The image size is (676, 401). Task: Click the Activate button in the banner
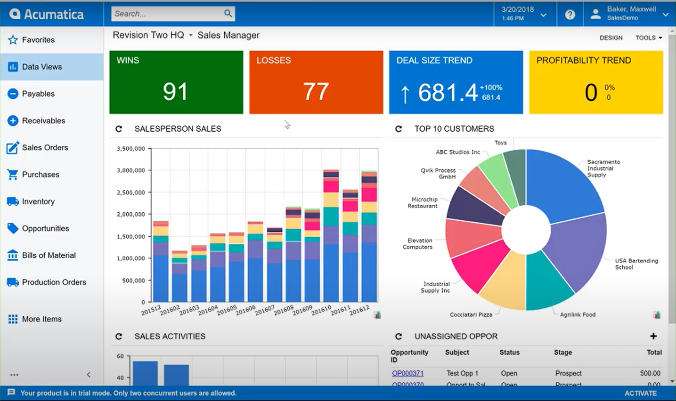[640, 393]
